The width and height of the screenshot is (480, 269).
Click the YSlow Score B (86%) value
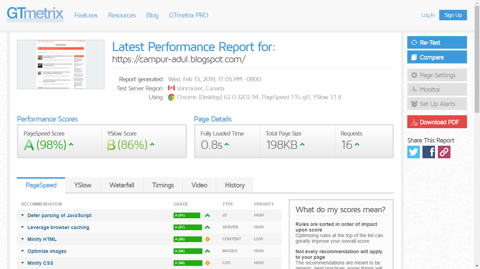point(127,145)
